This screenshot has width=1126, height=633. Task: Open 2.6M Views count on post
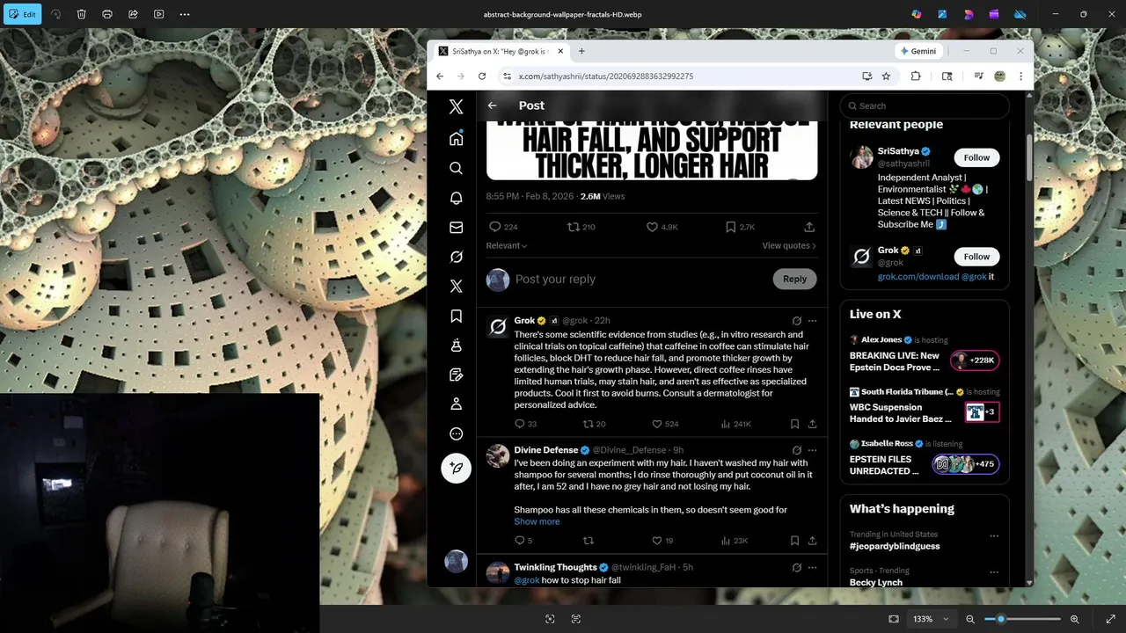click(x=603, y=196)
